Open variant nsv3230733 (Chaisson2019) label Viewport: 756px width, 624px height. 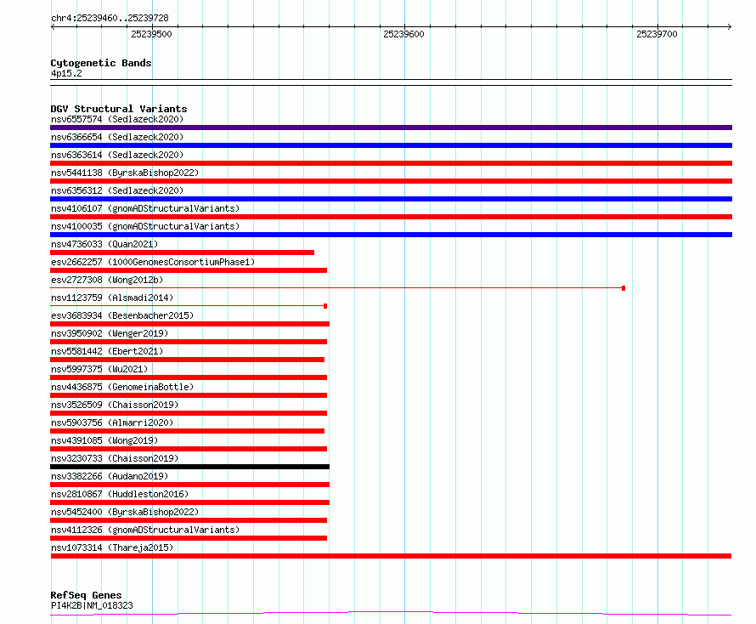click(115, 458)
